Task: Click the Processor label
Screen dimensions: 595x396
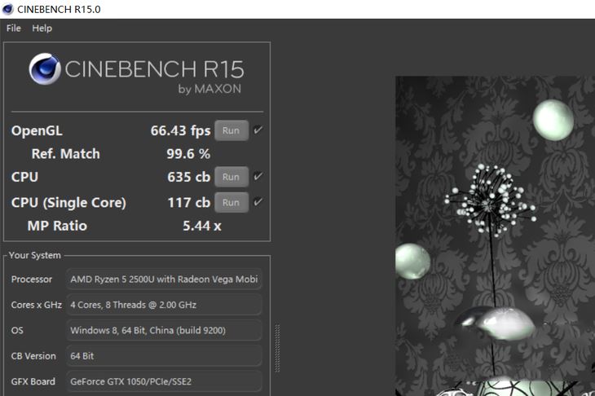Action: coord(32,279)
